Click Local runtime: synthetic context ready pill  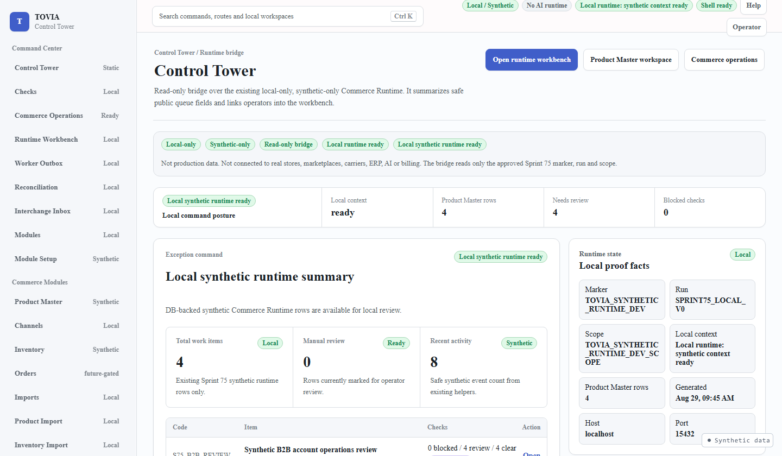634,5
